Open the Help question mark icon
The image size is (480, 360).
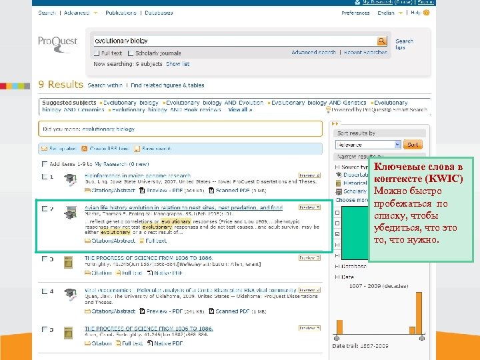(426, 13)
